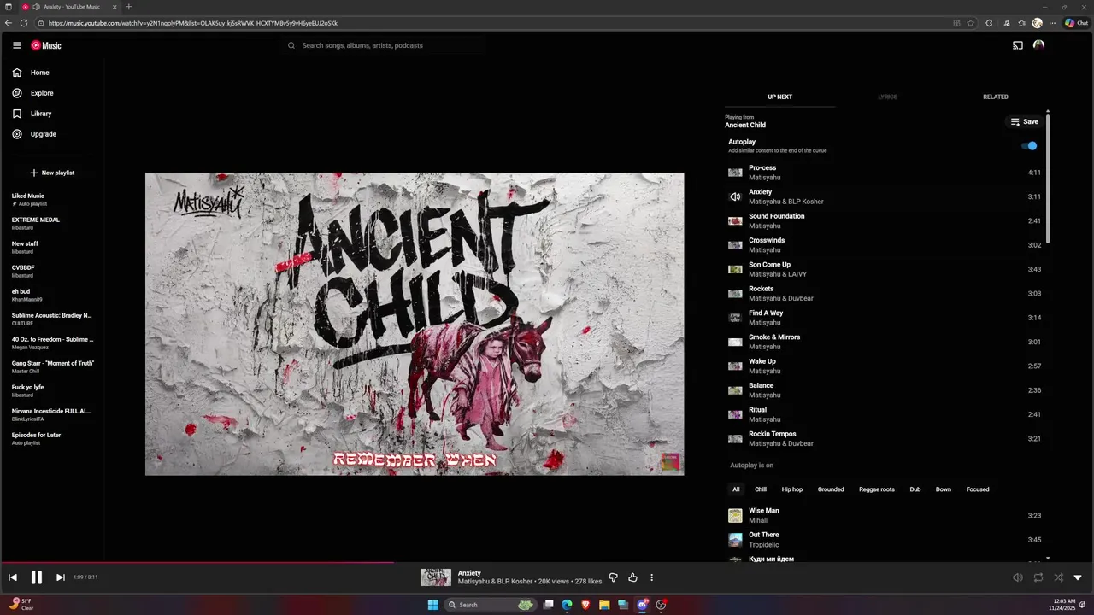Select the Hip hop filter chip

(792, 489)
